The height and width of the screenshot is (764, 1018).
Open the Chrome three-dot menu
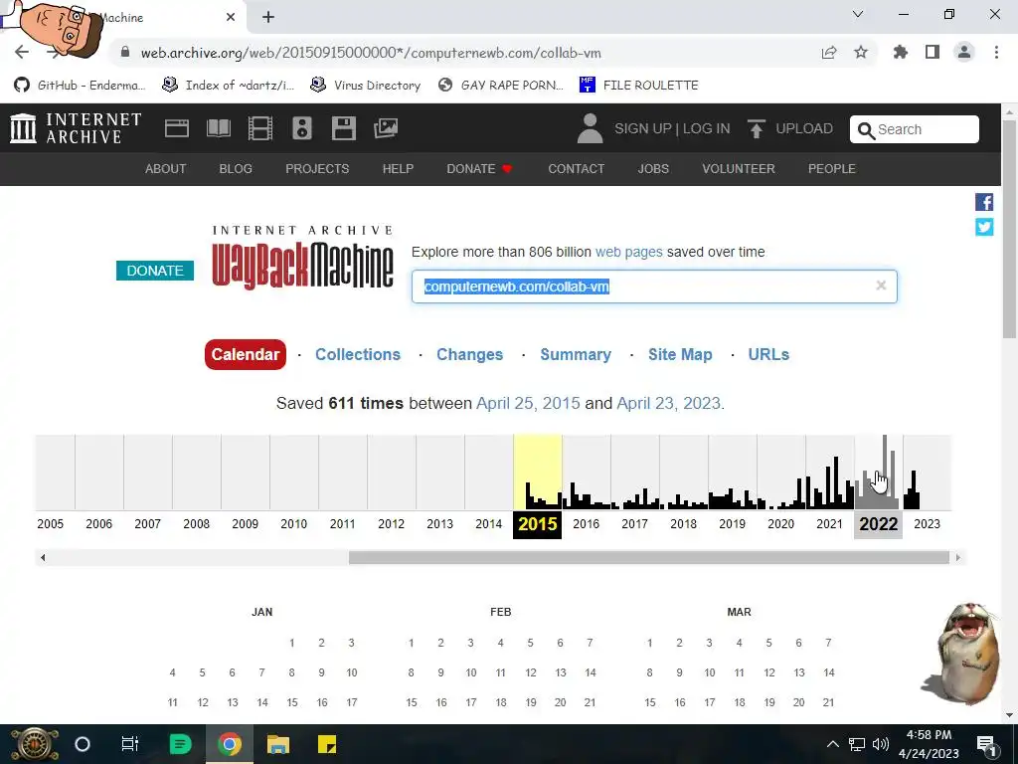coord(996,52)
